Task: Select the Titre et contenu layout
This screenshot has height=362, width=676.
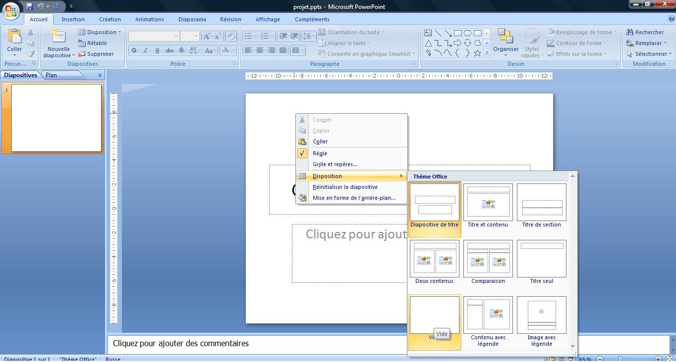Action: point(488,206)
